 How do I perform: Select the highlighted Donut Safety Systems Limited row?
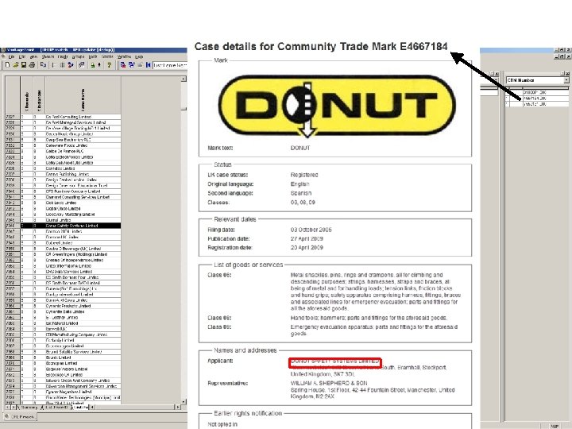pyautogui.click(x=63, y=226)
